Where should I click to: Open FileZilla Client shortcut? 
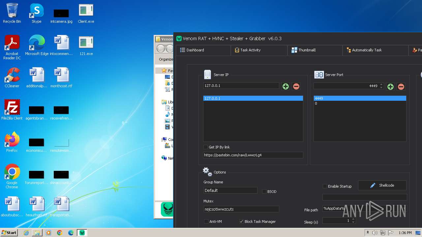coord(12,110)
